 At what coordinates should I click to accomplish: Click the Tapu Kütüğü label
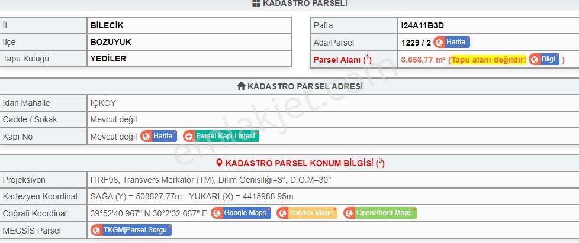point(26,59)
